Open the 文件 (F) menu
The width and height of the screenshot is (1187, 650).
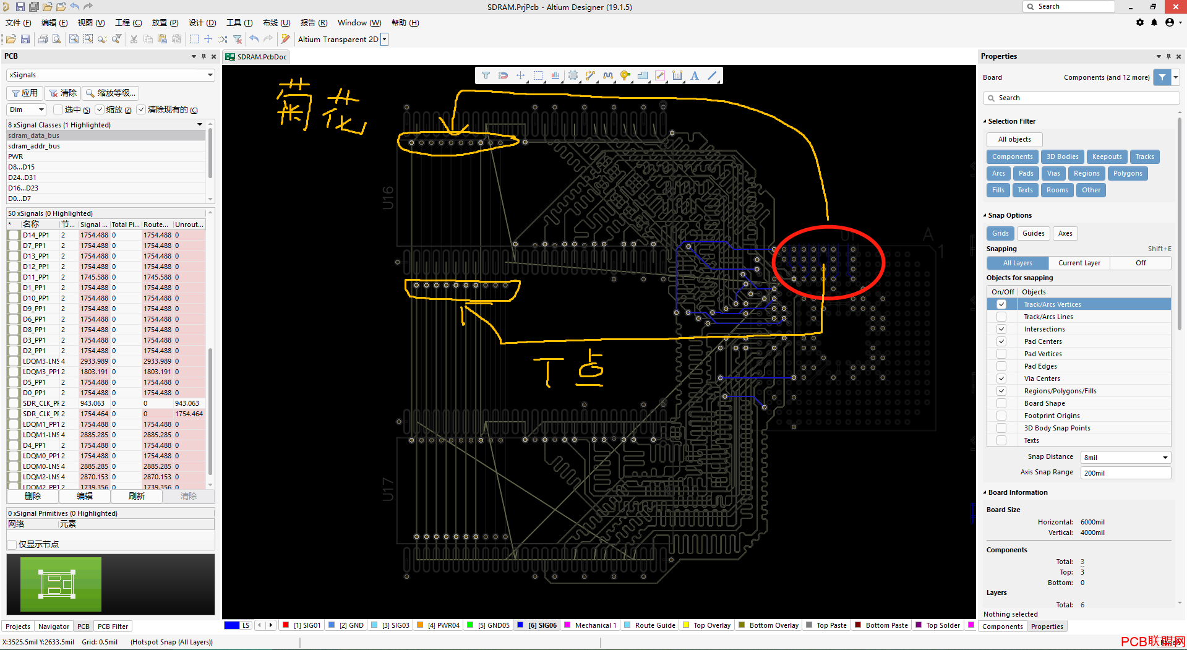[18, 23]
